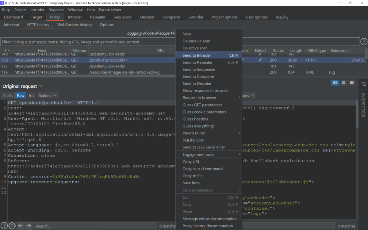
Task: Expand Engagement tools submenu
Action: (209, 155)
